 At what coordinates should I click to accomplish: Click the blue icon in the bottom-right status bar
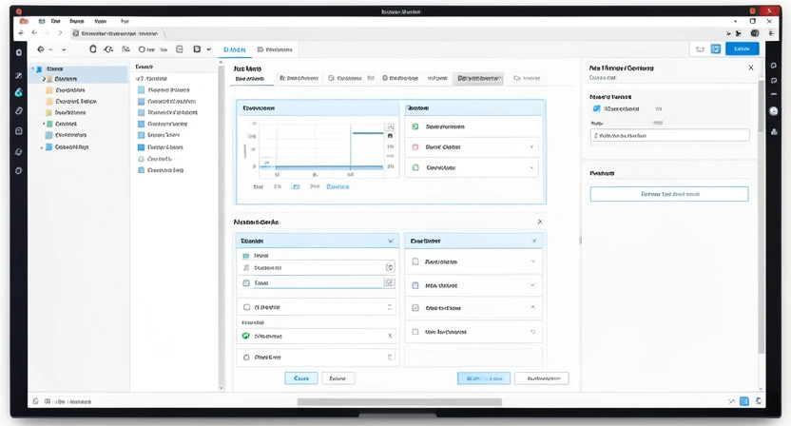pyautogui.click(x=744, y=401)
